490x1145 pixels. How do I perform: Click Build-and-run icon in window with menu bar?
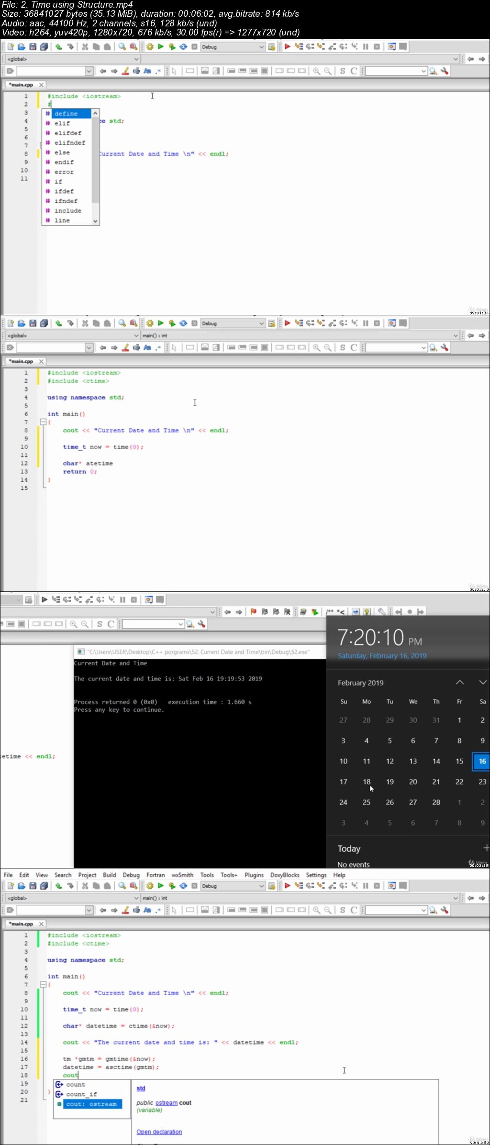click(x=172, y=886)
